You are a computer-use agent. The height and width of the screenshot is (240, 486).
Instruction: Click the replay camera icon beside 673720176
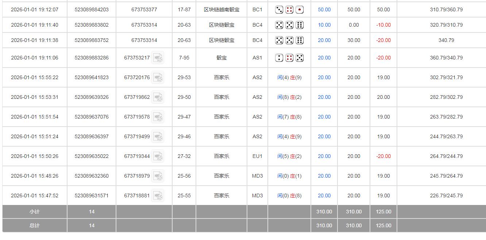[x=158, y=77]
